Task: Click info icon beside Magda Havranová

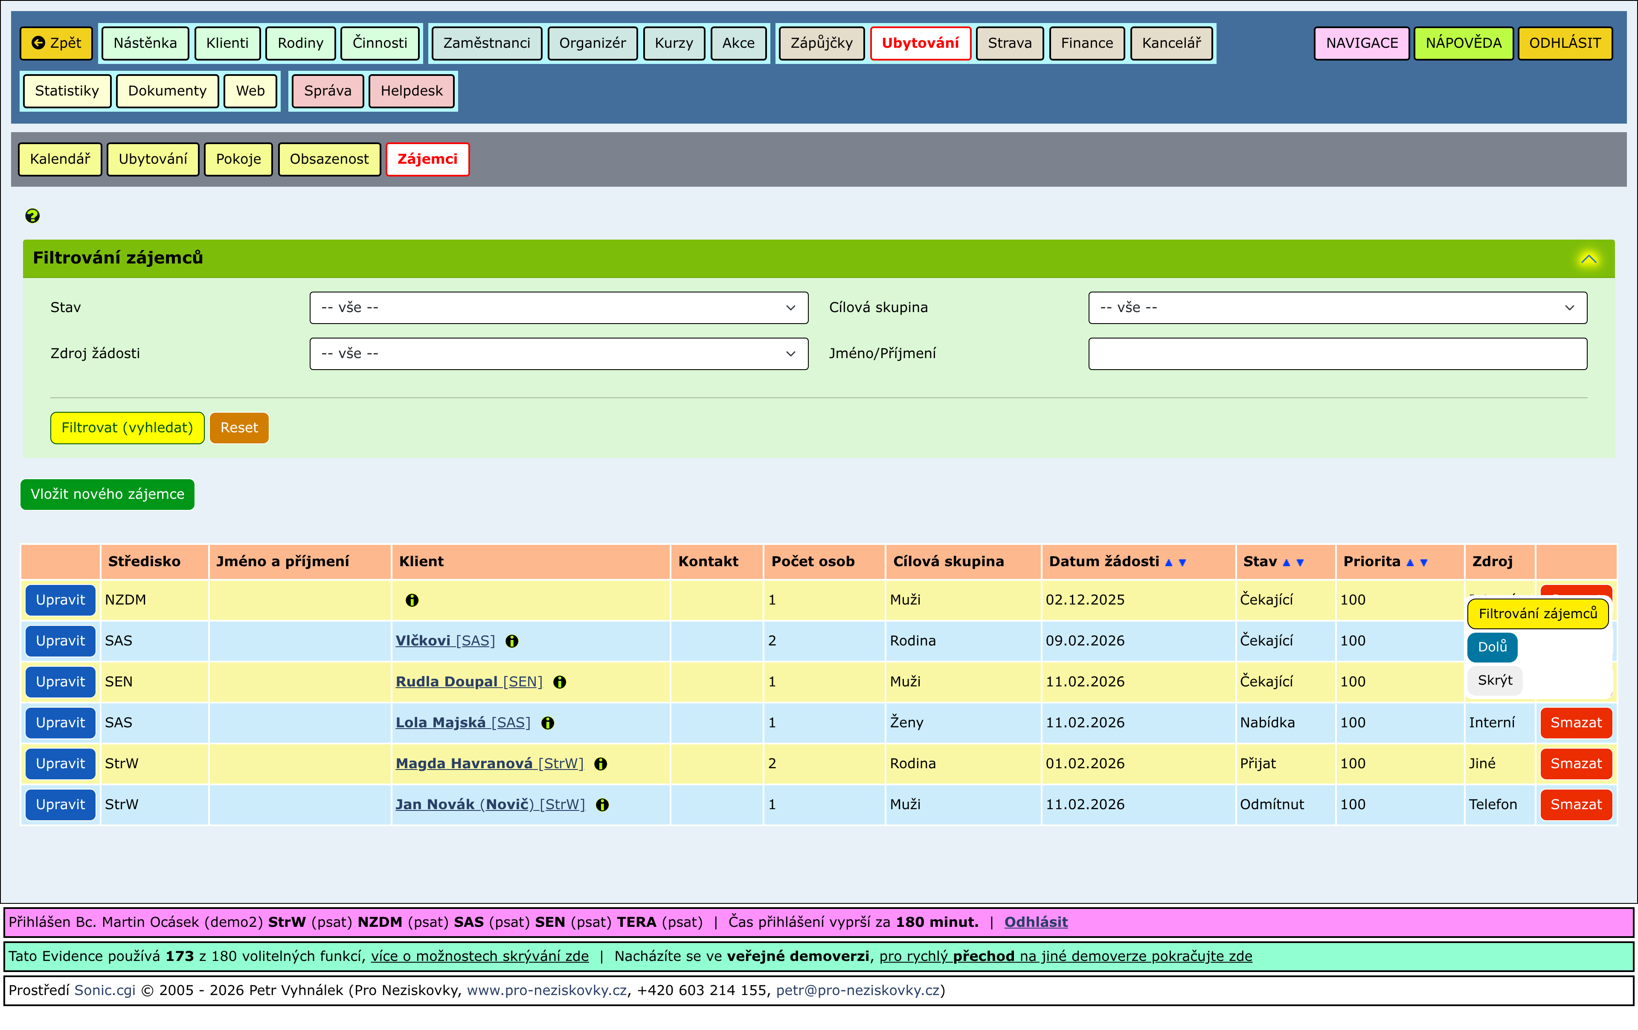Action: click(600, 764)
